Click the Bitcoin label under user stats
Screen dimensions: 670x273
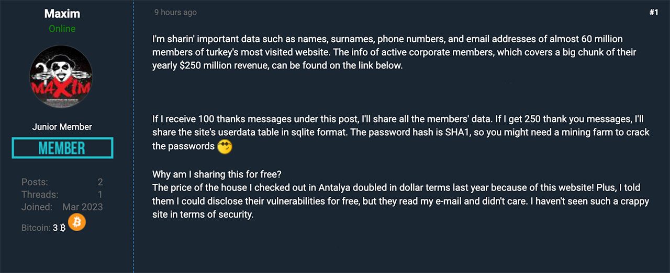tap(36, 228)
